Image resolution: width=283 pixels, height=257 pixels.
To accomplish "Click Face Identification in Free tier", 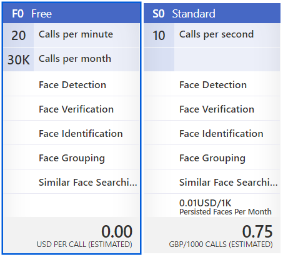I will pos(81,134).
